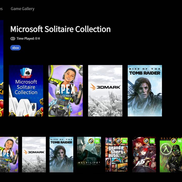This screenshot has width=182, height=182.
Task: Click the Metacritic badge on Persona 5 Royal
Action: [146, 141]
